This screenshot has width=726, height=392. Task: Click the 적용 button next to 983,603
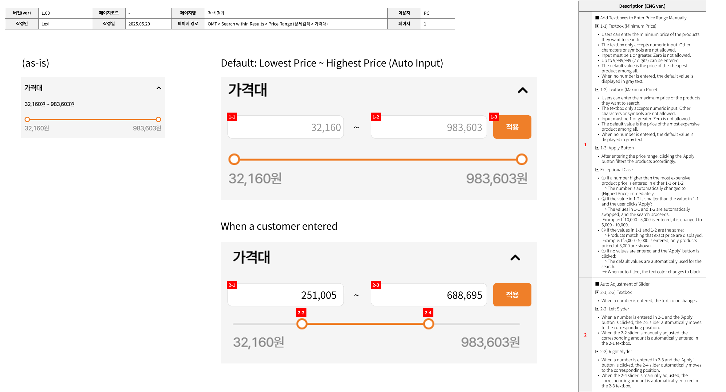coord(512,127)
